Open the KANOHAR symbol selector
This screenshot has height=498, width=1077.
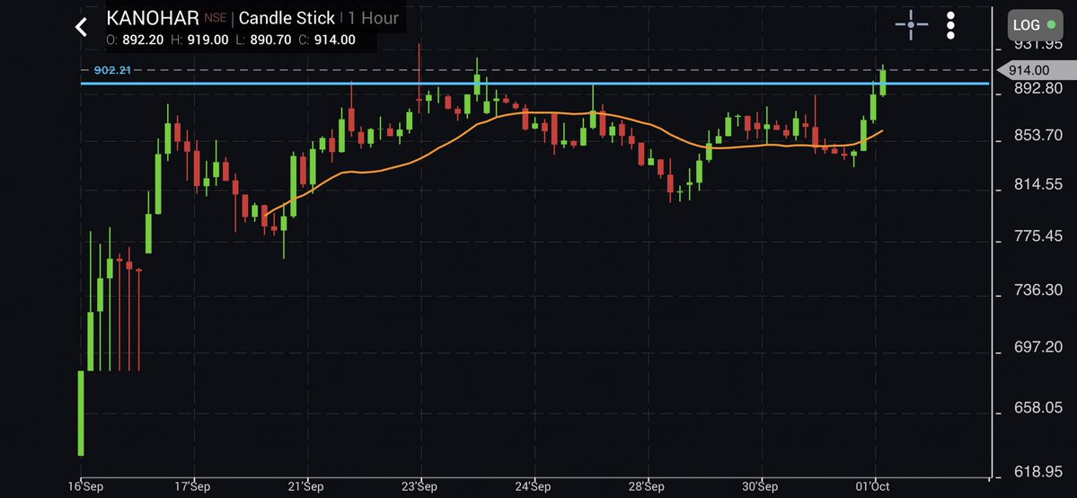pyautogui.click(x=153, y=18)
